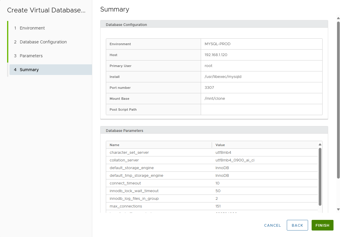Screen dimensions: 340x237
Task: Click the Database Configuration section header bar
Action: click(214, 24)
